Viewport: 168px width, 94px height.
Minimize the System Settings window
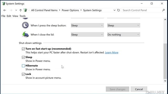click(142, 3)
